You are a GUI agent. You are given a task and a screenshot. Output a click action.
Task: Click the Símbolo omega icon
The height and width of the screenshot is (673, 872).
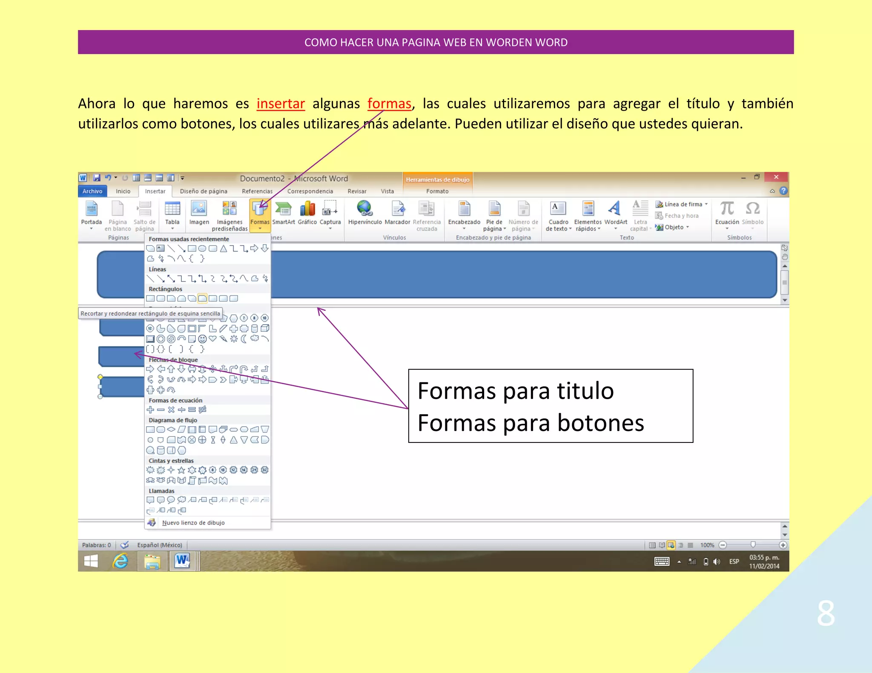click(752, 208)
